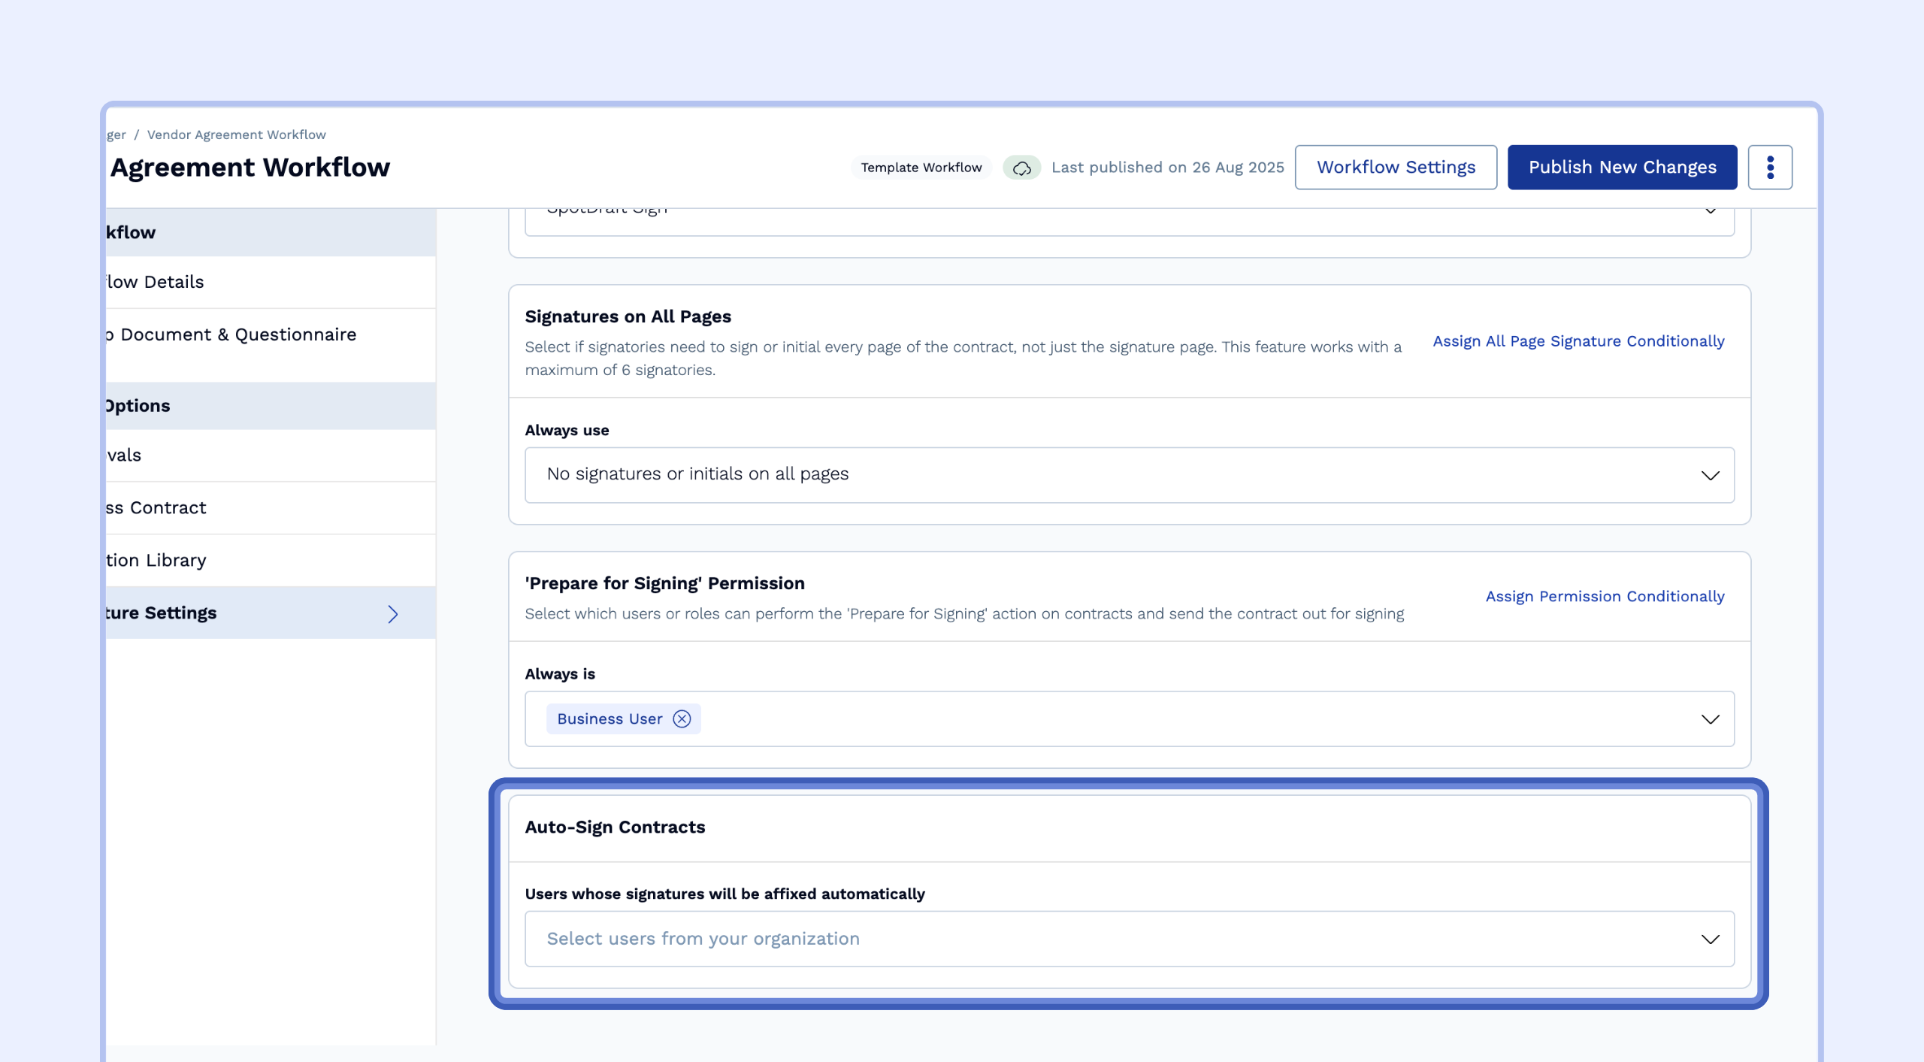Click the cloud sync status icon
Viewport: 1924px width, 1062px height.
1021,168
